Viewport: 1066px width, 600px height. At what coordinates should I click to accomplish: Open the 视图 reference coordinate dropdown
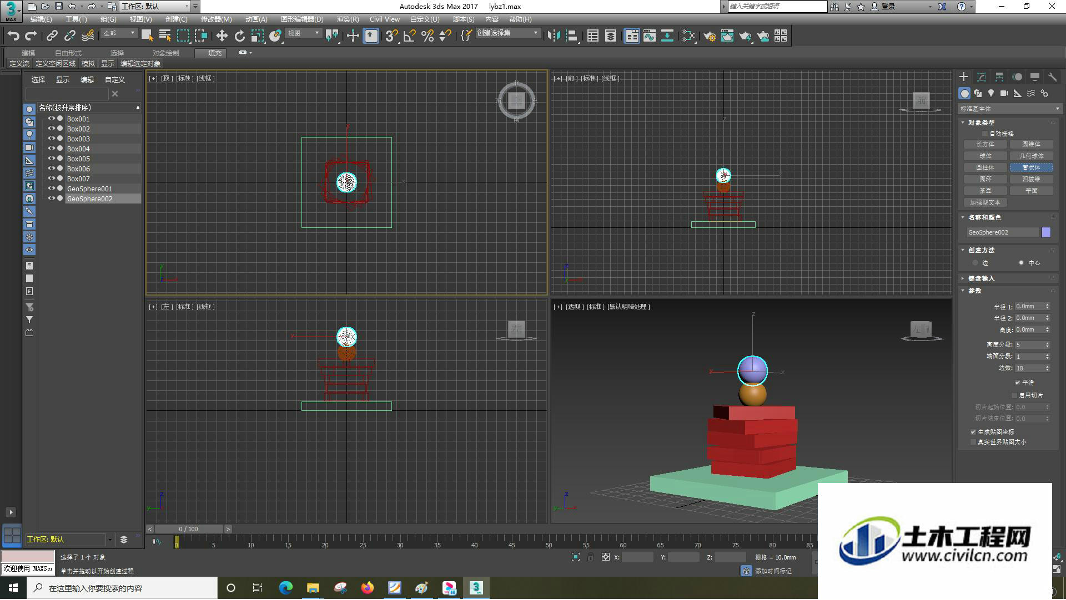tap(303, 33)
